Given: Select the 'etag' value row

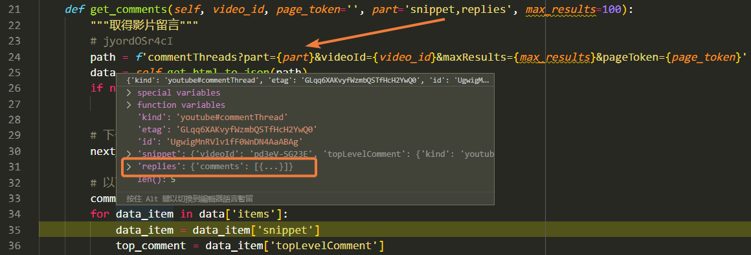Looking at the screenshot, I should click(227, 129).
